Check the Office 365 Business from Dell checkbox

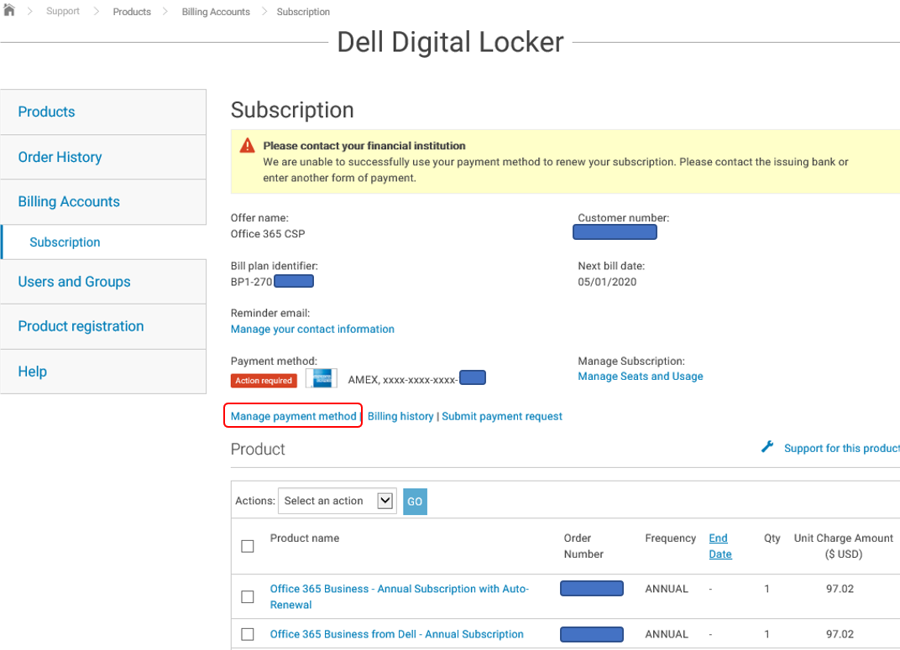pos(247,634)
